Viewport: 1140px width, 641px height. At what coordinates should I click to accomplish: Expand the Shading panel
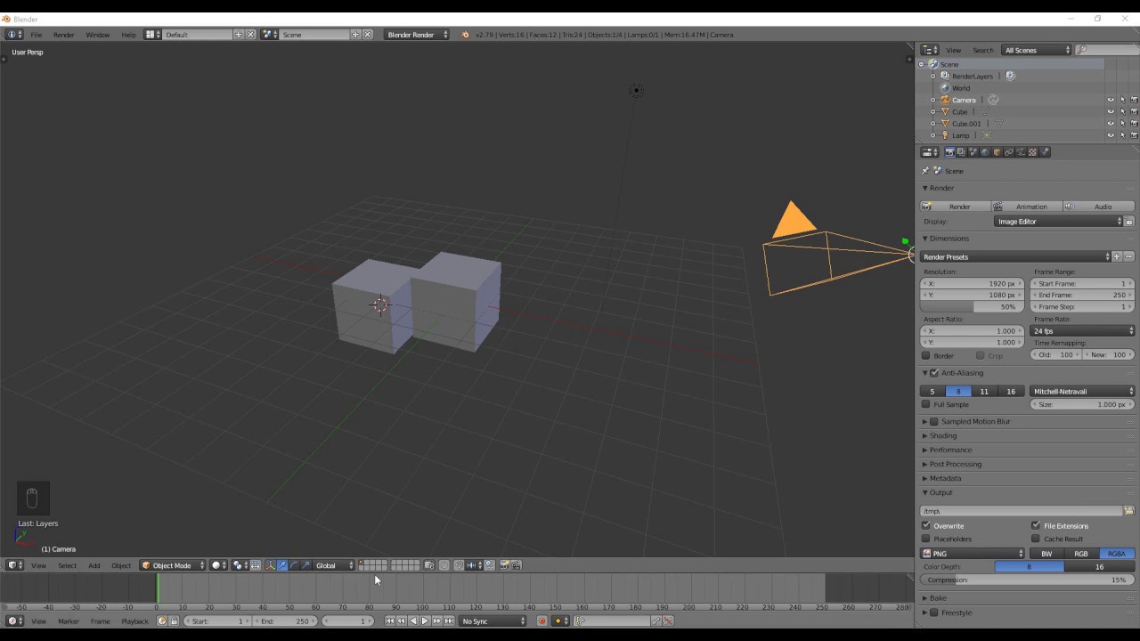click(x=942, y=436)
